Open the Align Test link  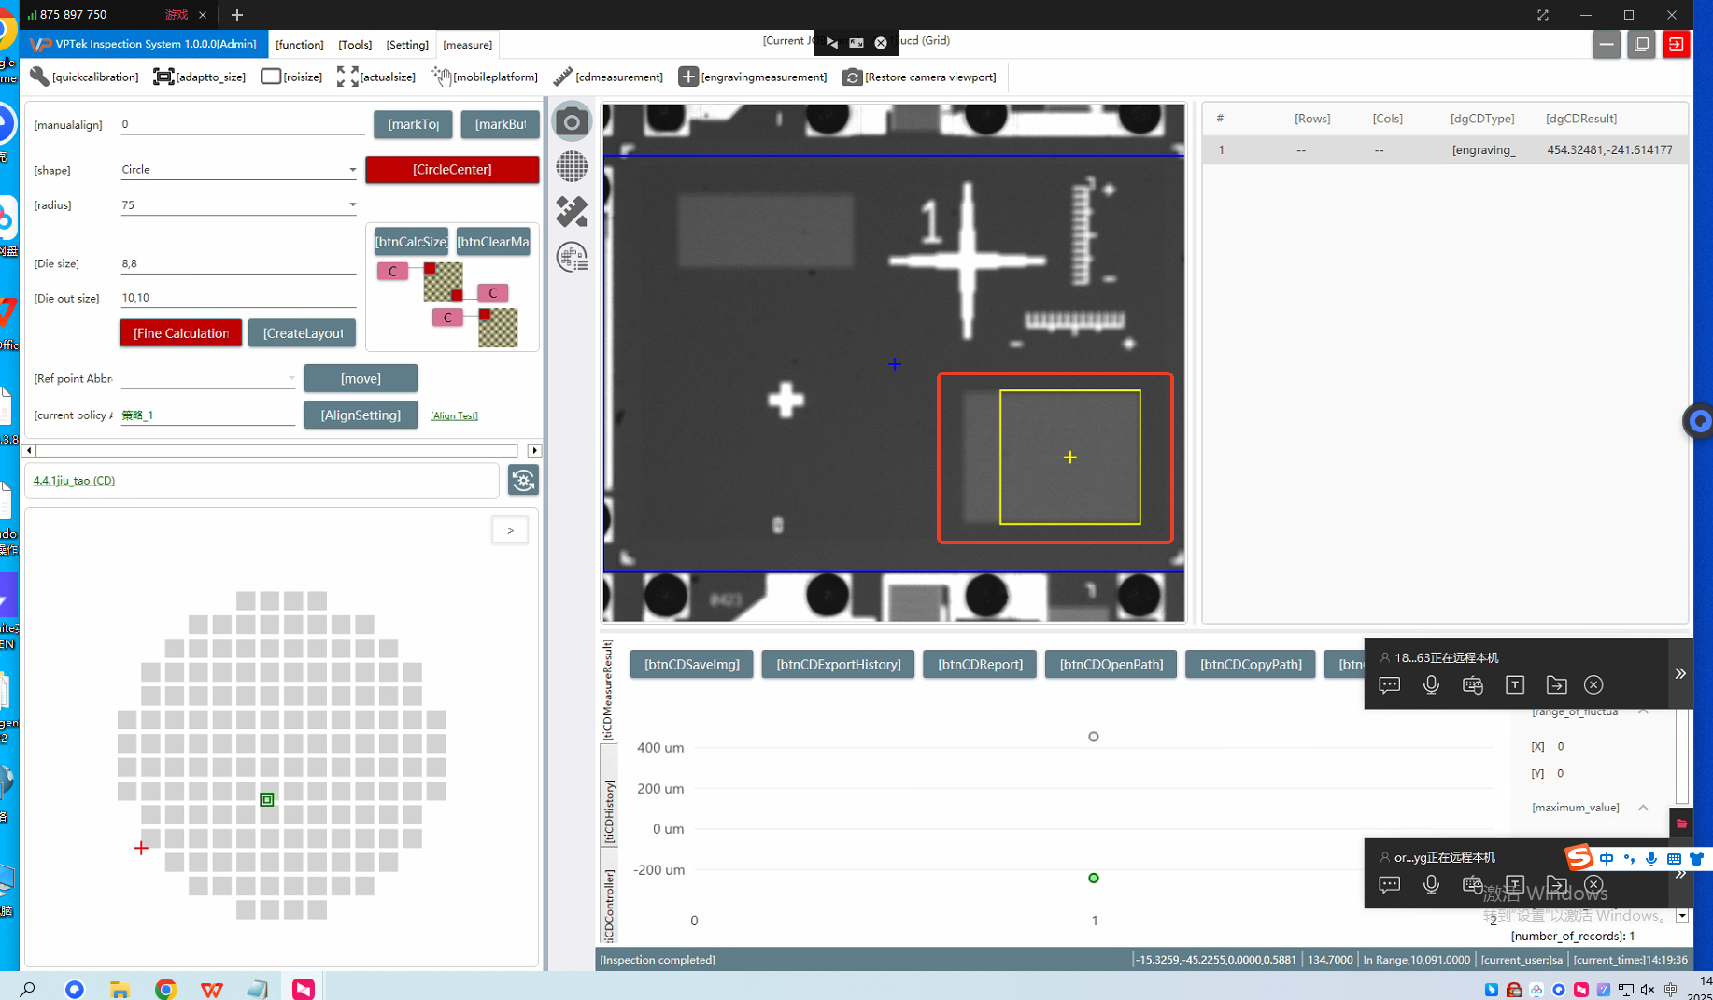point(454,415)
